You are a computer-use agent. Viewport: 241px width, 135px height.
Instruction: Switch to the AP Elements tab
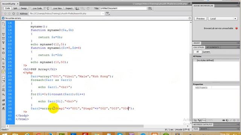(212, 47)
